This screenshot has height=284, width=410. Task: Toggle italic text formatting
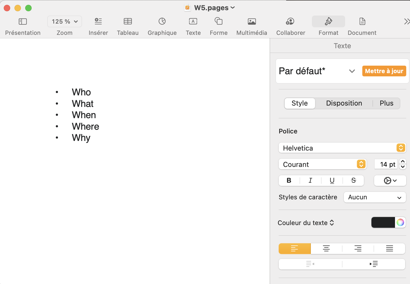coord(310,181)
